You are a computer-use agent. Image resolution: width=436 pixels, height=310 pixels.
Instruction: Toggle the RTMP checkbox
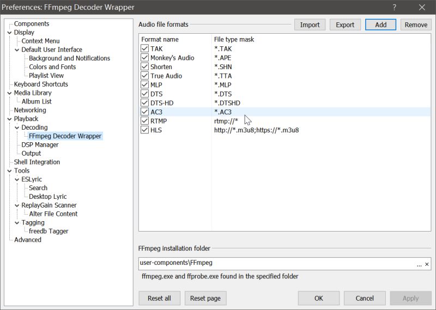[144, 121]
